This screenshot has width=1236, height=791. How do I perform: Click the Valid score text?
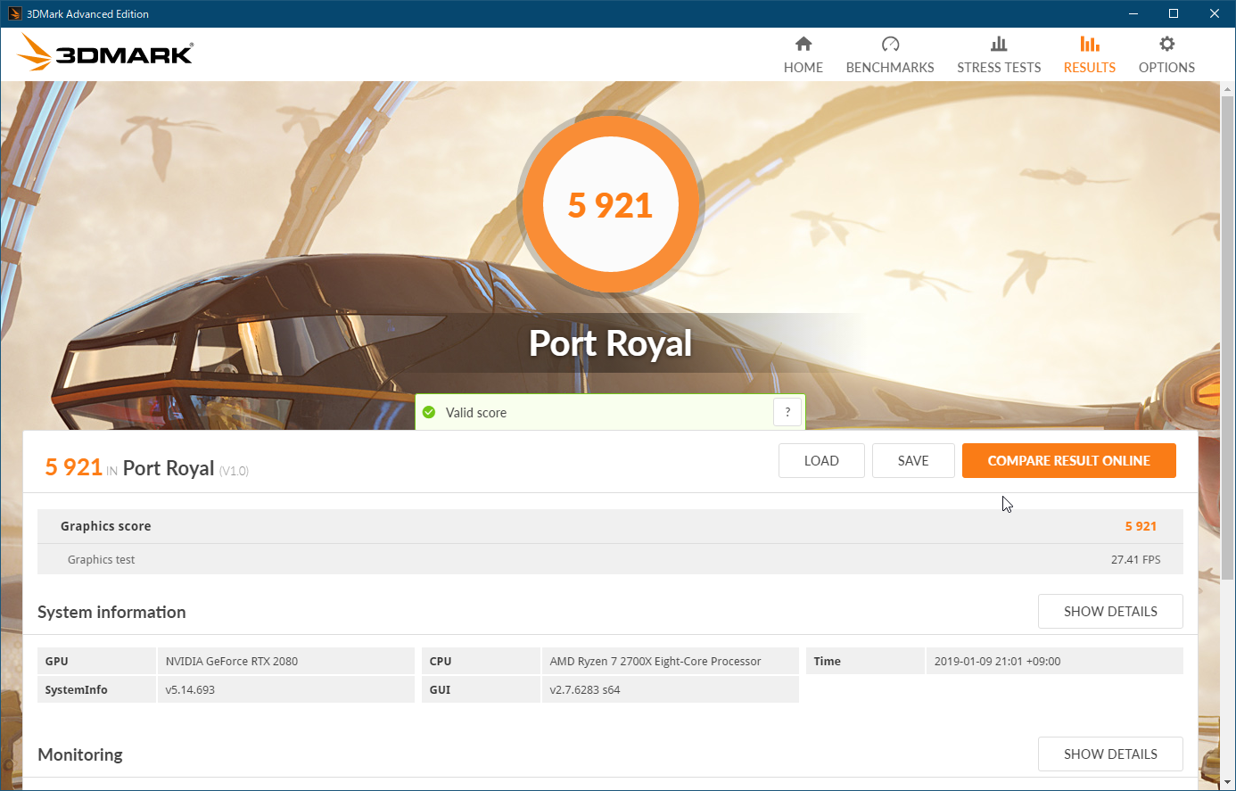pos(476,413)
